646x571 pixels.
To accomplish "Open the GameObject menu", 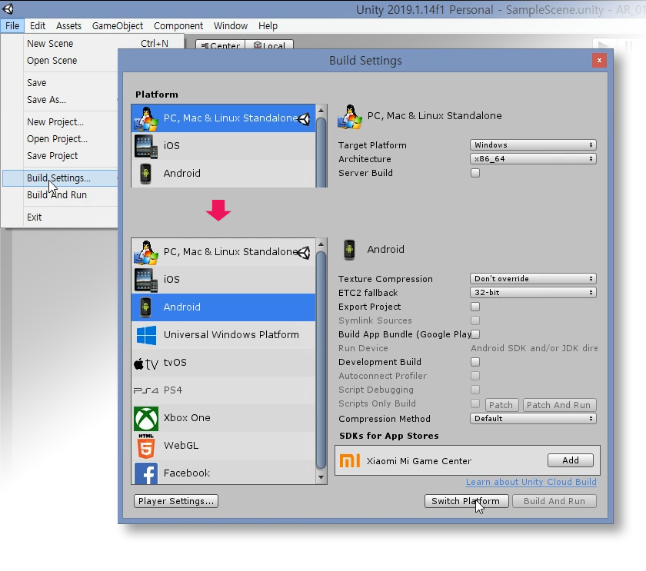I will tap(118, 26).
